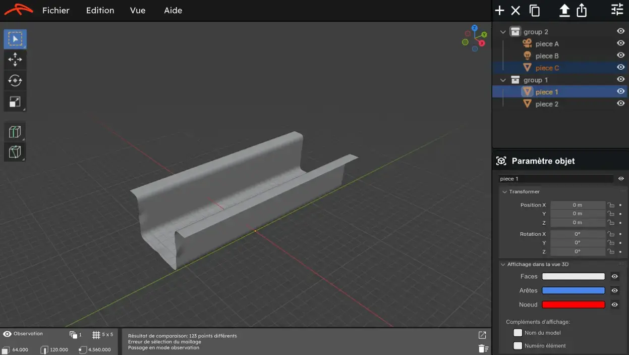Click the Paramètre objet panel icon
Viewport: 629px width, 355px height.
(501, 161)
